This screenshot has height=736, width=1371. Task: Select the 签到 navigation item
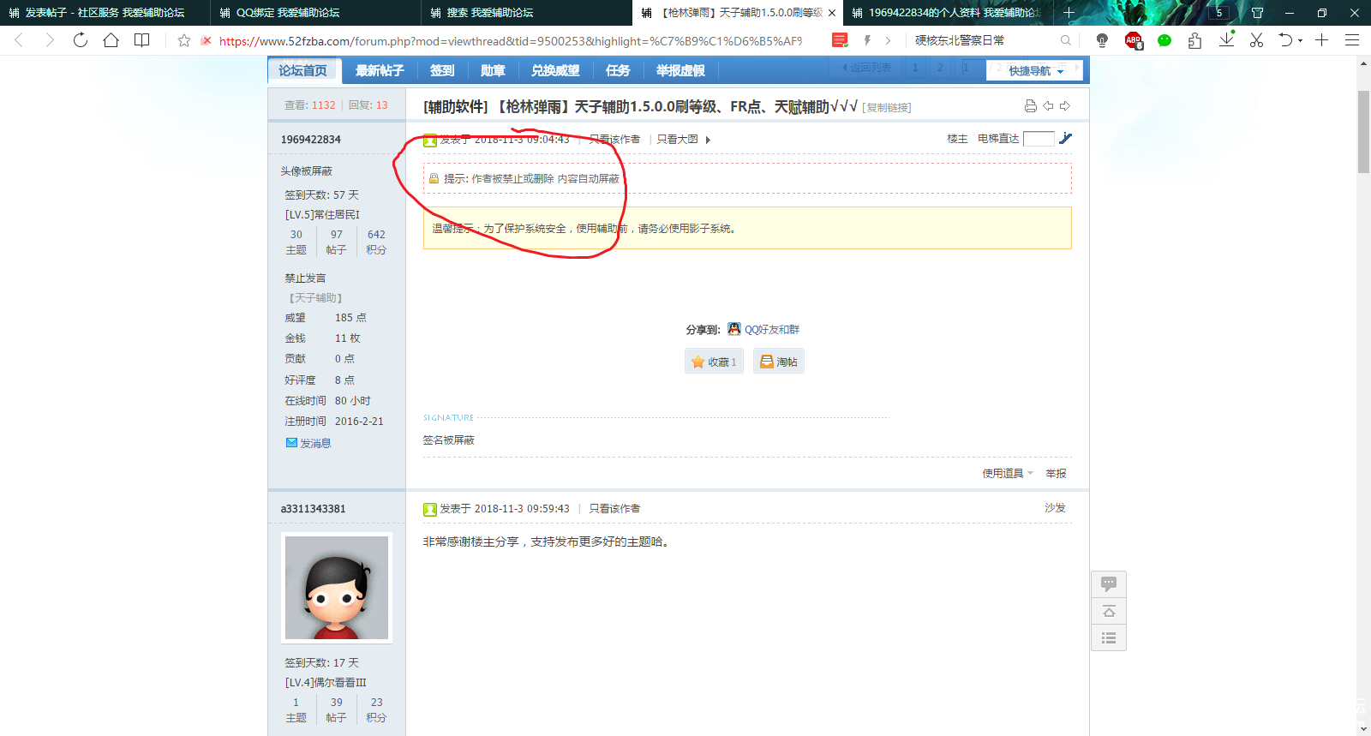tap(442, 71)
